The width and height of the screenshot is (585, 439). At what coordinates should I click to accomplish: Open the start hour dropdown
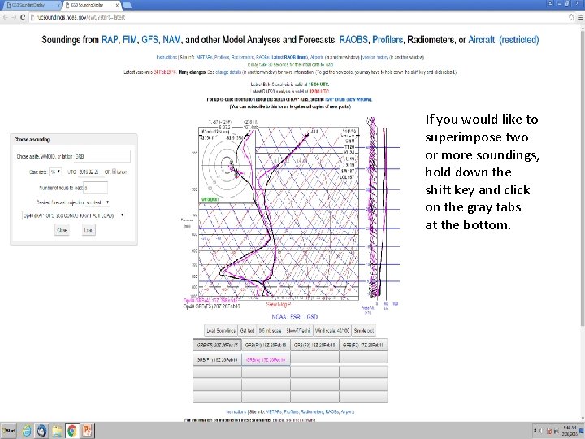55,172
